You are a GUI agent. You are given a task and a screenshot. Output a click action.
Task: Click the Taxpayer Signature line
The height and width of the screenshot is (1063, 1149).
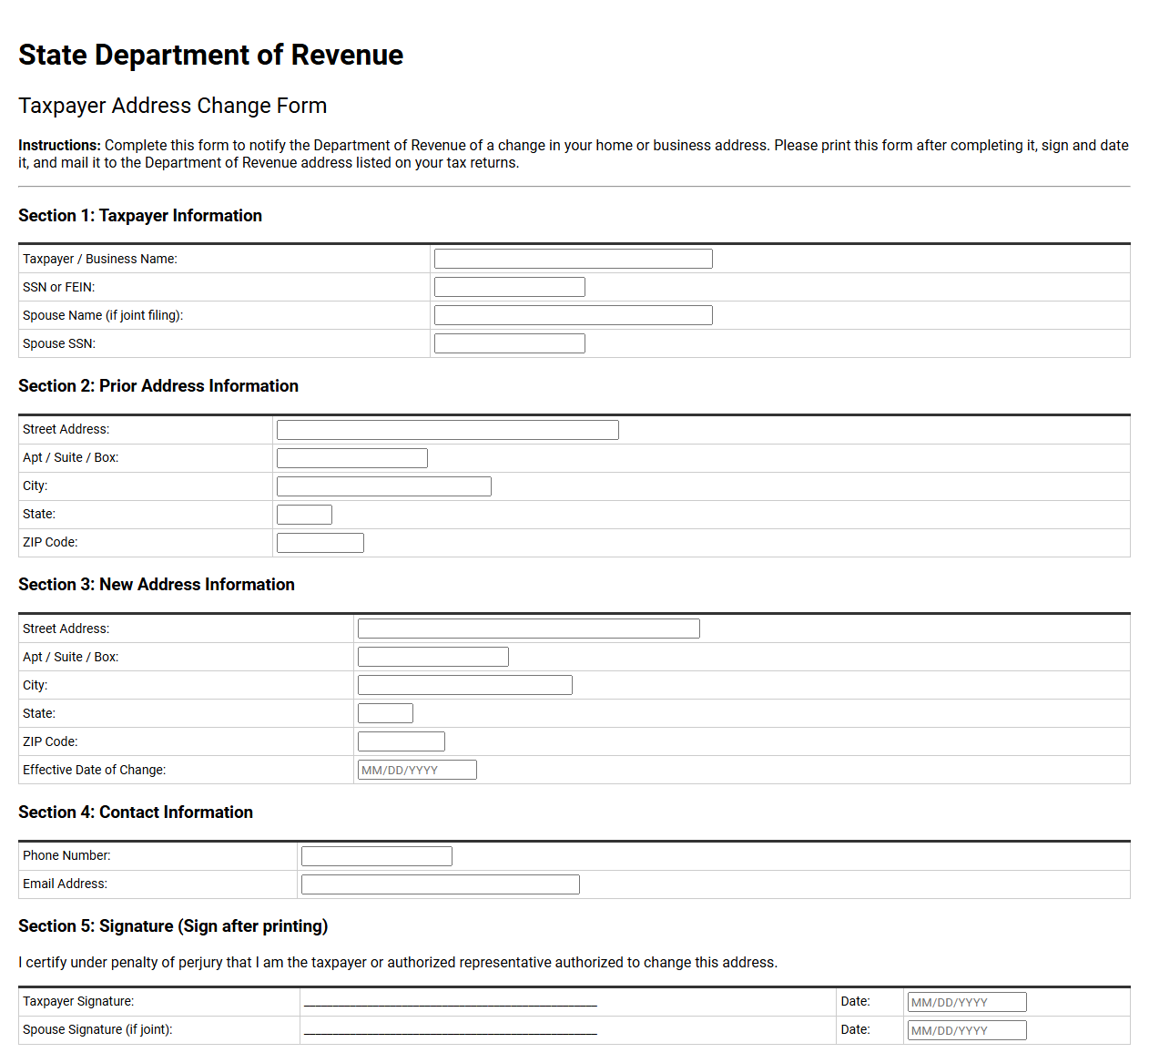(451, 1002)
